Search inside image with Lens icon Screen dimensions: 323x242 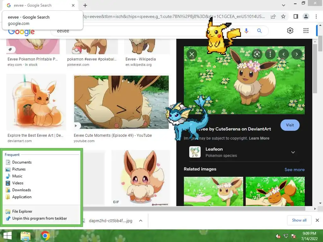tap(257, 54)
